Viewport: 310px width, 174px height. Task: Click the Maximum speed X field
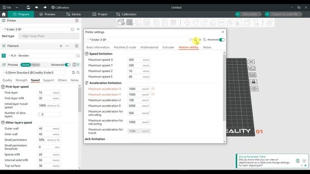[x=139, y=60]
